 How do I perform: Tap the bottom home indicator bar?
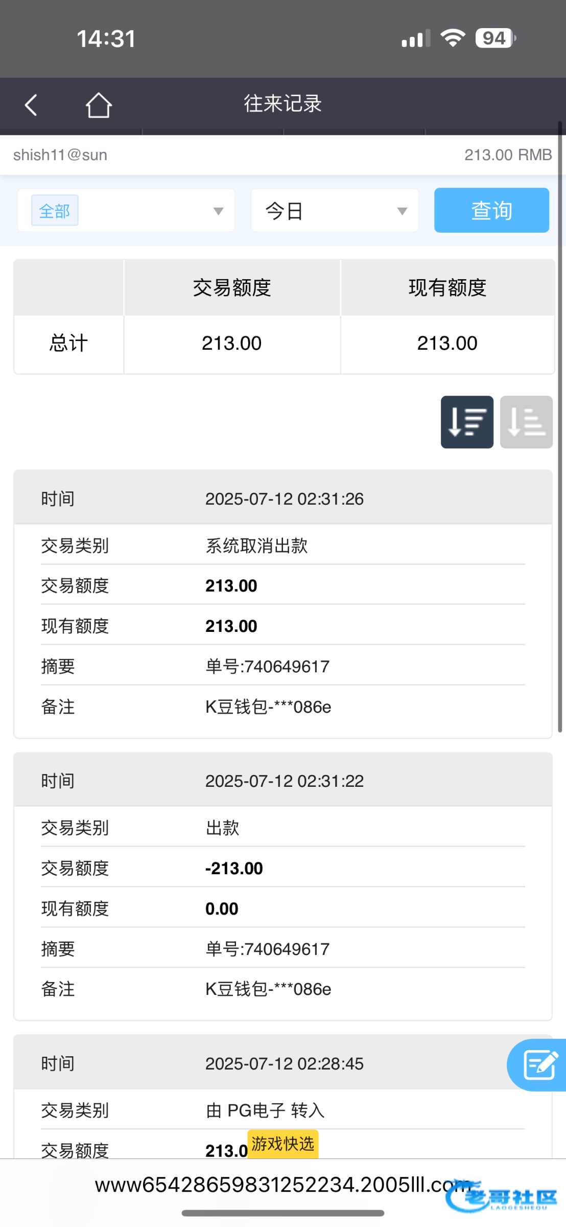coord(282,1213)
